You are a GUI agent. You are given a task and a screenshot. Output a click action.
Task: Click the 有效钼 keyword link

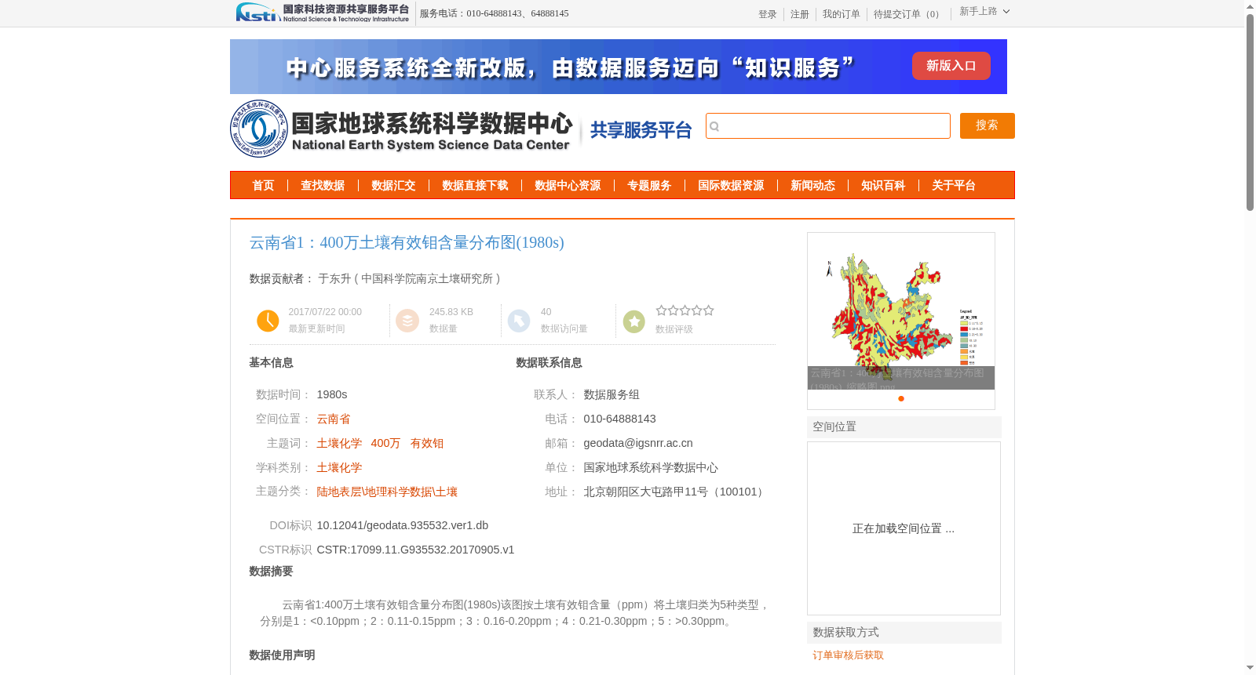point(427,443)
